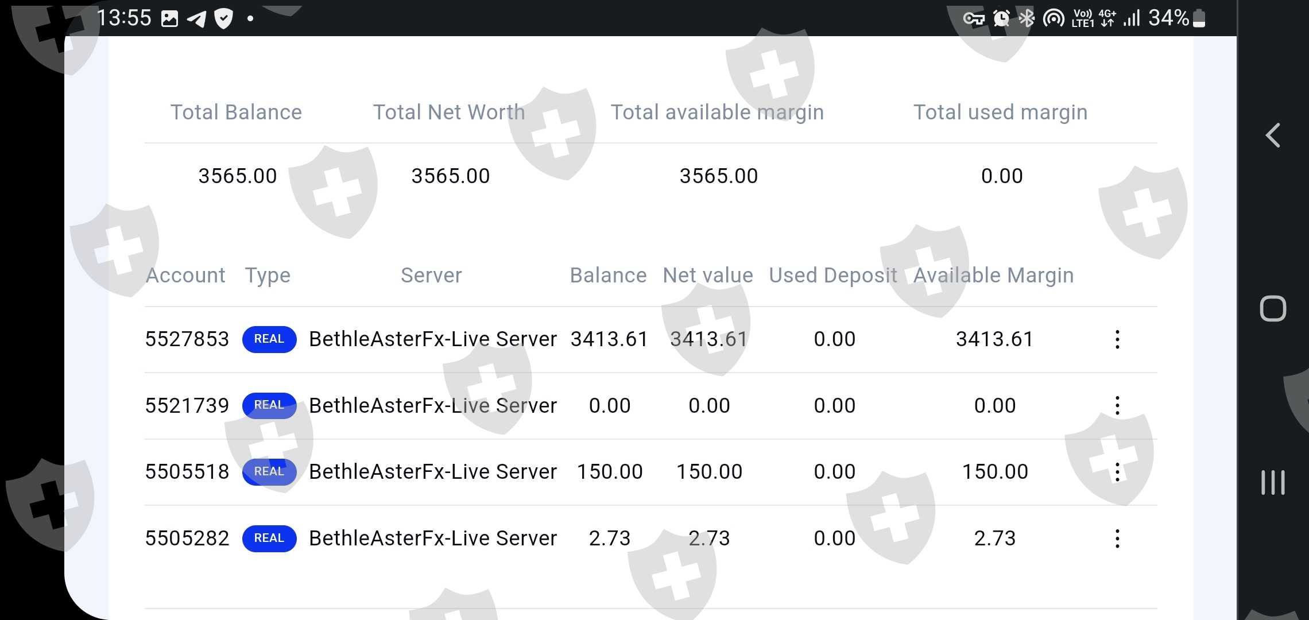Tap the gallery image notification icon
Viewport: 1309px width, 620px height.
click(x=169, y=19)
